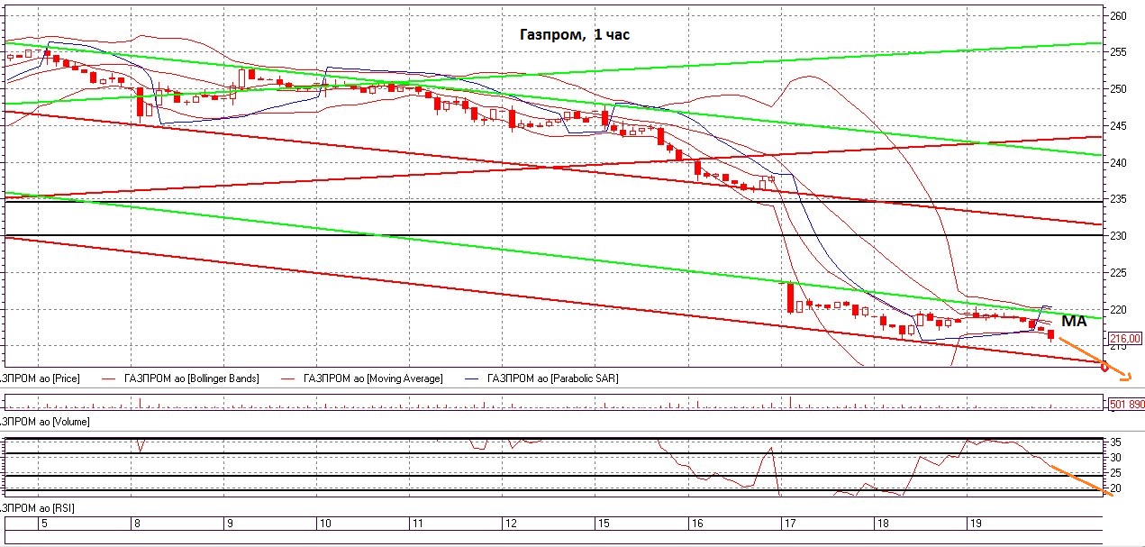Click price axis value 235

click(1119, 200)
